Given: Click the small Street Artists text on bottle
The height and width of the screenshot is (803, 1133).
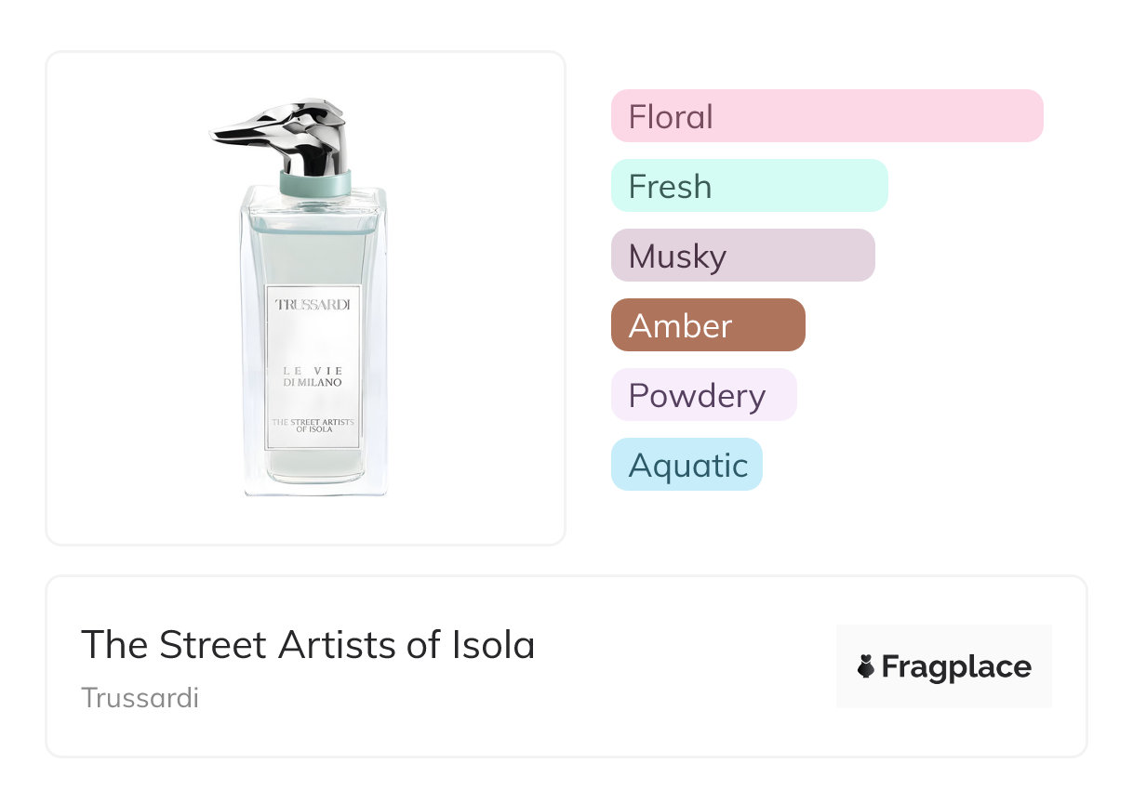Looking at the screenshot, I should [x=313, y=426].
